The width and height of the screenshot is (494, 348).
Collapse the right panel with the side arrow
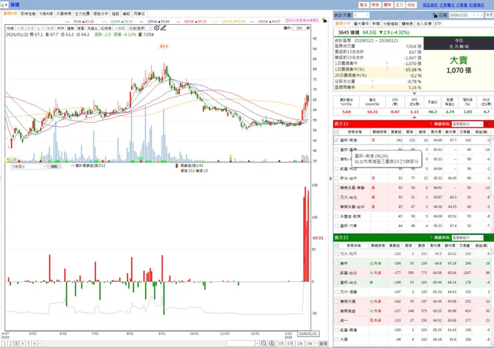[330, 178]
